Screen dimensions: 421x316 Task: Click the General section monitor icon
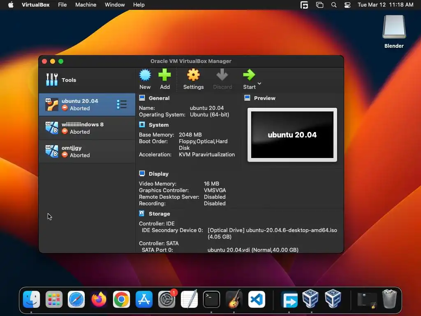[x=142, y=98]
